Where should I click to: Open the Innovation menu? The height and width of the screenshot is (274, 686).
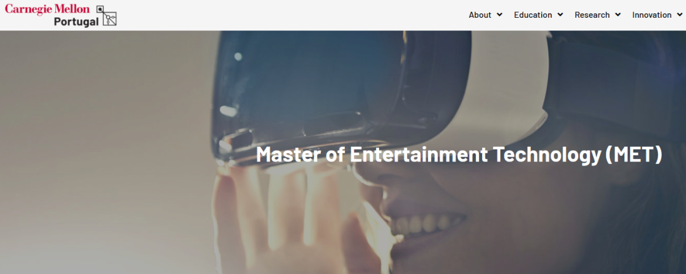click(652, 15)
